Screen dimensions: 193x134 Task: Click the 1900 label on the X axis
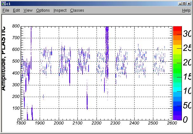click(40, 123)
